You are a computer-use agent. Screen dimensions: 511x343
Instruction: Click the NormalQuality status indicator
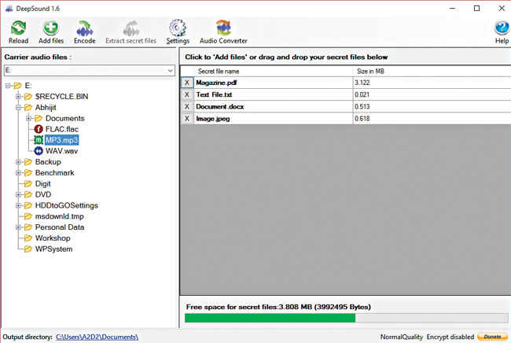pyautogui.click(x=401, y=337)
